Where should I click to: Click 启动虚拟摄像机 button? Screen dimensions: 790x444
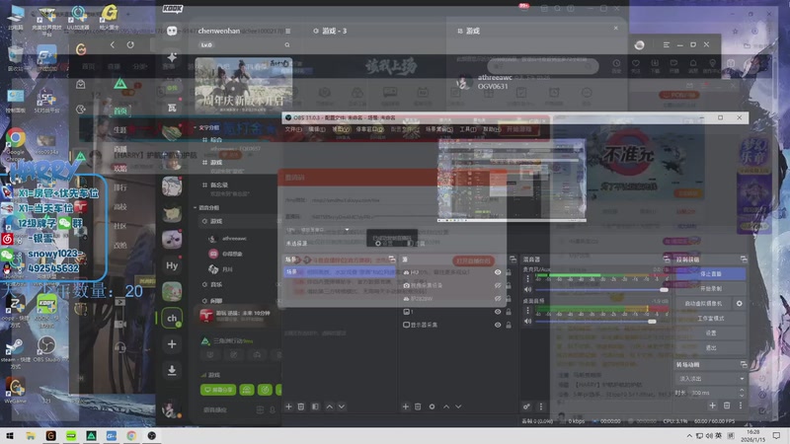coord(703,304)
